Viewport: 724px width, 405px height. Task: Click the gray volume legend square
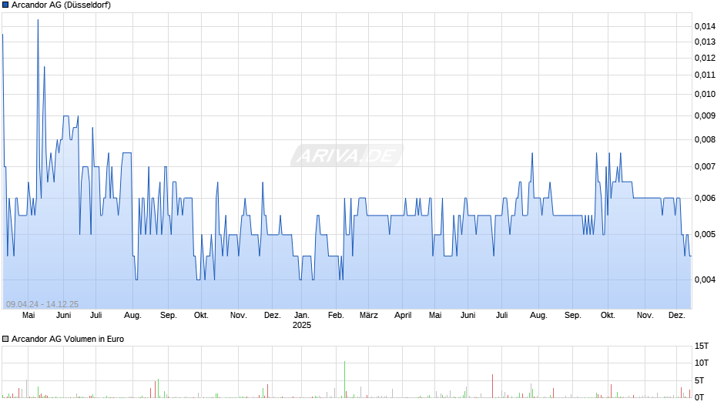pos(5,339)
